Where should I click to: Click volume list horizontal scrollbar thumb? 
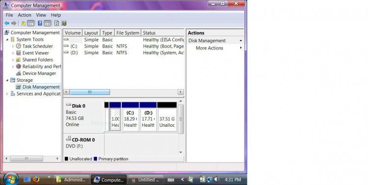coord(90,92)
